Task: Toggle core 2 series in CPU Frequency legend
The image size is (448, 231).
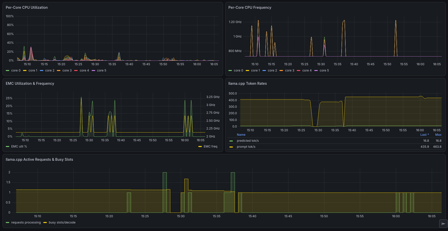Action: coord(272,70)
